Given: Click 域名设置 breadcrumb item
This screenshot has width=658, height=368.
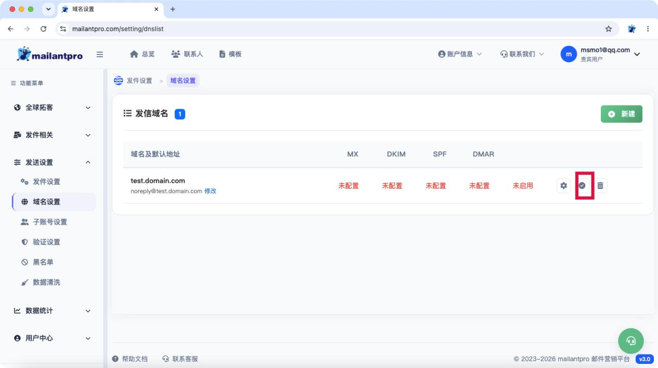Looking at the screenshot, I should pos(183,81).
